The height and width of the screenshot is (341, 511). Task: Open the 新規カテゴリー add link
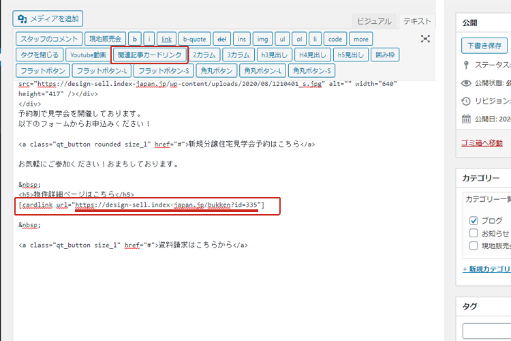click(x=486, y=269)
